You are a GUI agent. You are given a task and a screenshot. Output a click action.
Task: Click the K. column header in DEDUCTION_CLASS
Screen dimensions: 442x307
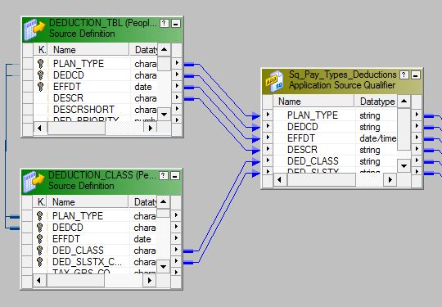pyautogui.click(x=40, y=202)
